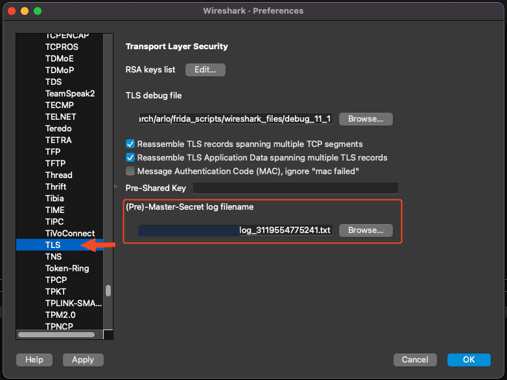Click the protocol list vertical scrollbar

pos(108,291)
